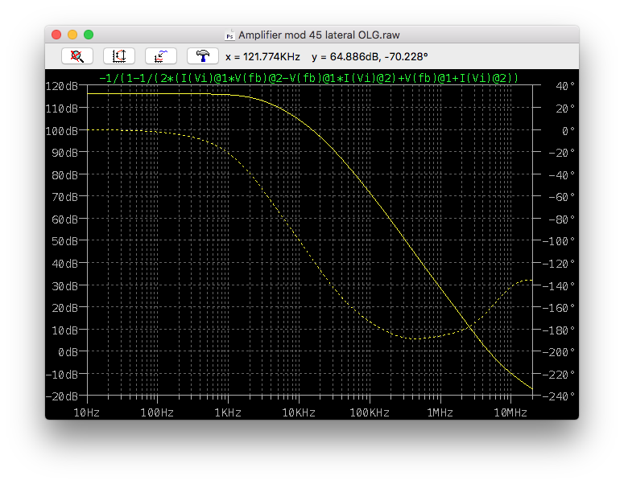
Task: Click the 100KHz frequency axis label
Action: pos(370,412)
